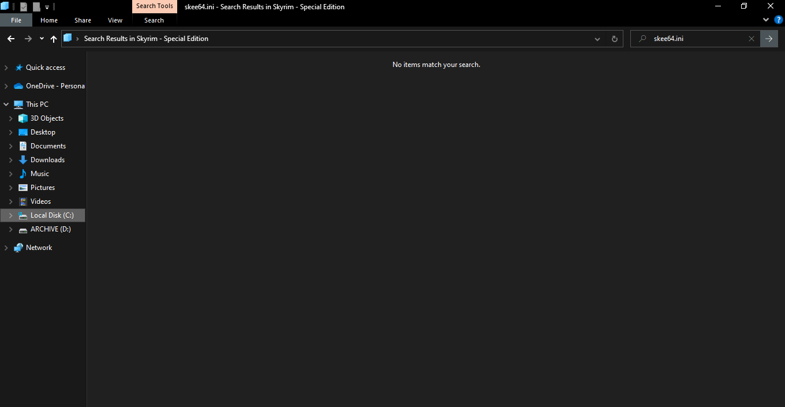Click the Desktop folder icon
Screen dimensions: 785x407
click(23, 132)
